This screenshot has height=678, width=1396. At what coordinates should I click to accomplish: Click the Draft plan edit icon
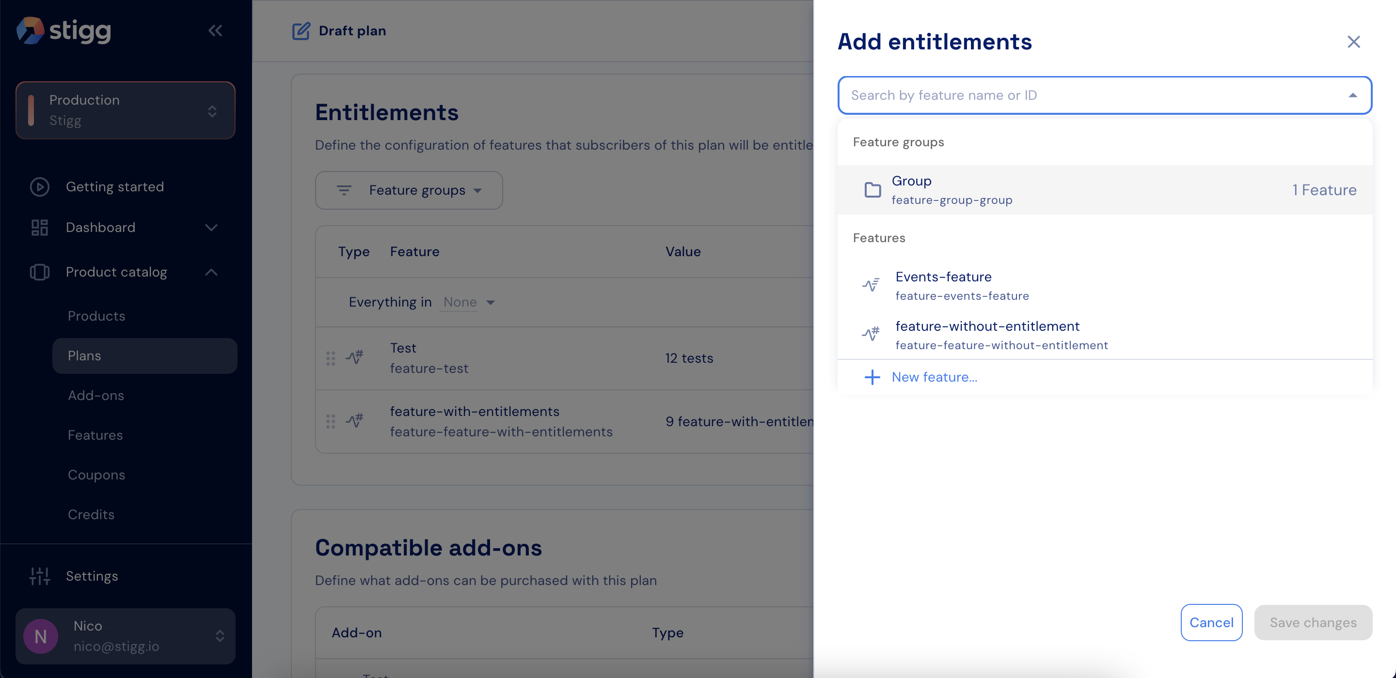(301, 31)
